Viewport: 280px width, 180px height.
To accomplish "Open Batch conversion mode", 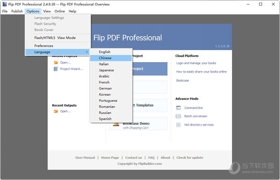I will (196, 116).
